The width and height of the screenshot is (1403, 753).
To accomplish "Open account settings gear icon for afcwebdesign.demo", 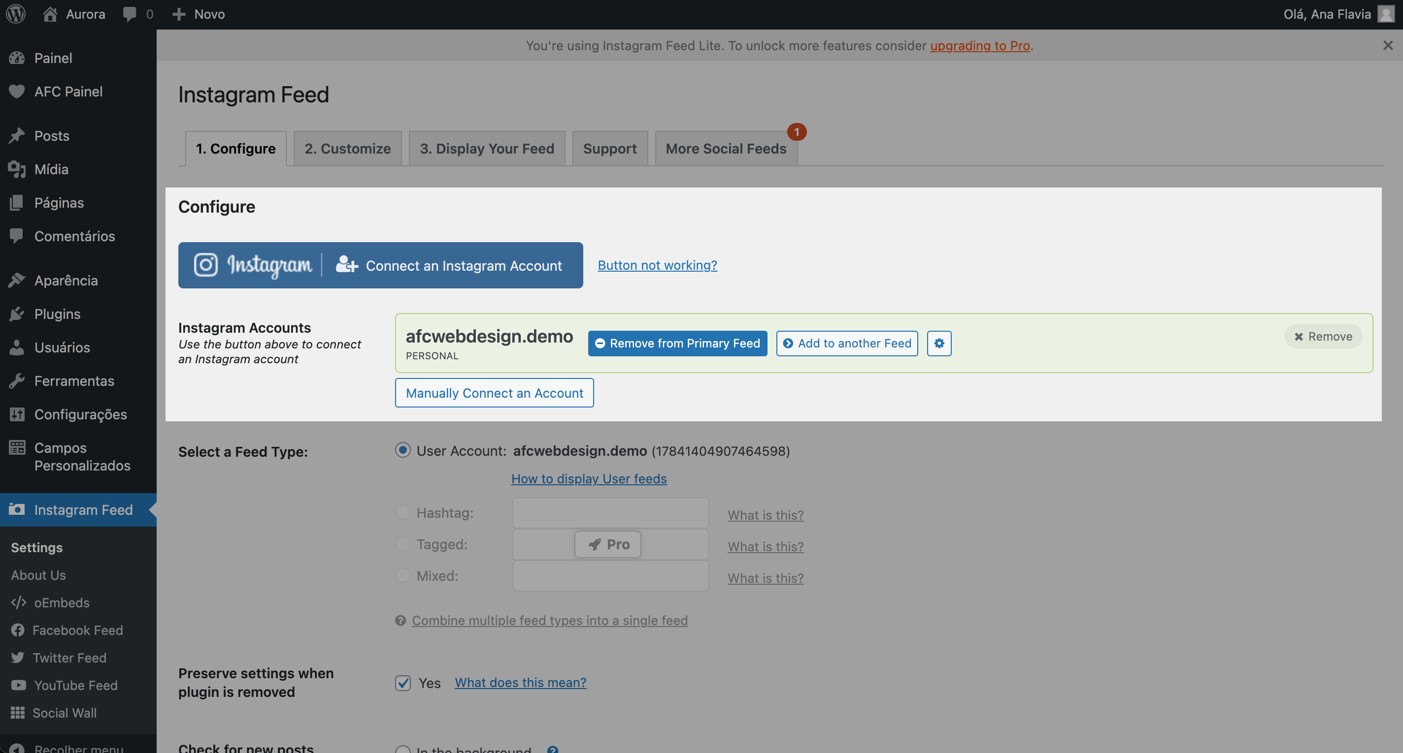I will coord(939,344).
